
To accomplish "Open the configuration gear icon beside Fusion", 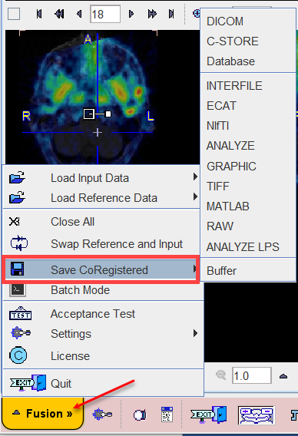I will click(x=102, y=415).
